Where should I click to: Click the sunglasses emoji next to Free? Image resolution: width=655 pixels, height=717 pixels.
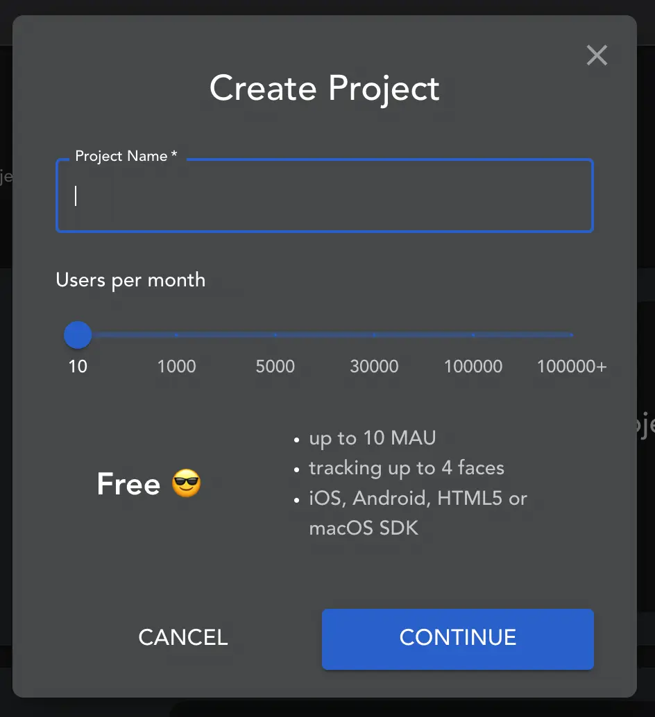(187, 483)
